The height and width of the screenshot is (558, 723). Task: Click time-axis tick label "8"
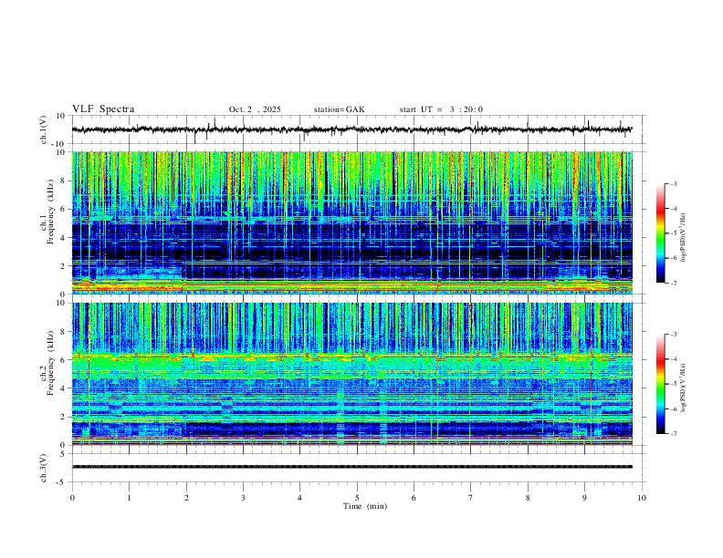[x=528, y=498]
